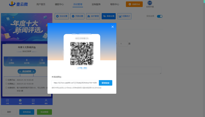
Task: Click the large textarea behind the dialog
Action: click(x=139, y=70)
